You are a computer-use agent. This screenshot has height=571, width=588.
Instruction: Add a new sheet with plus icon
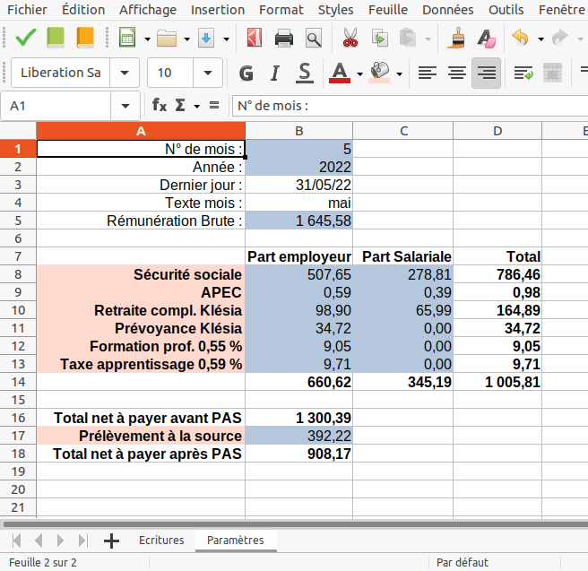pyautogui.click(x=112, y=541)
